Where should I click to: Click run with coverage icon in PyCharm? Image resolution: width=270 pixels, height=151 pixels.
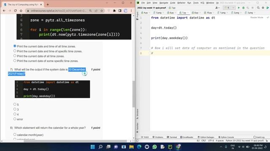[248, 8]
